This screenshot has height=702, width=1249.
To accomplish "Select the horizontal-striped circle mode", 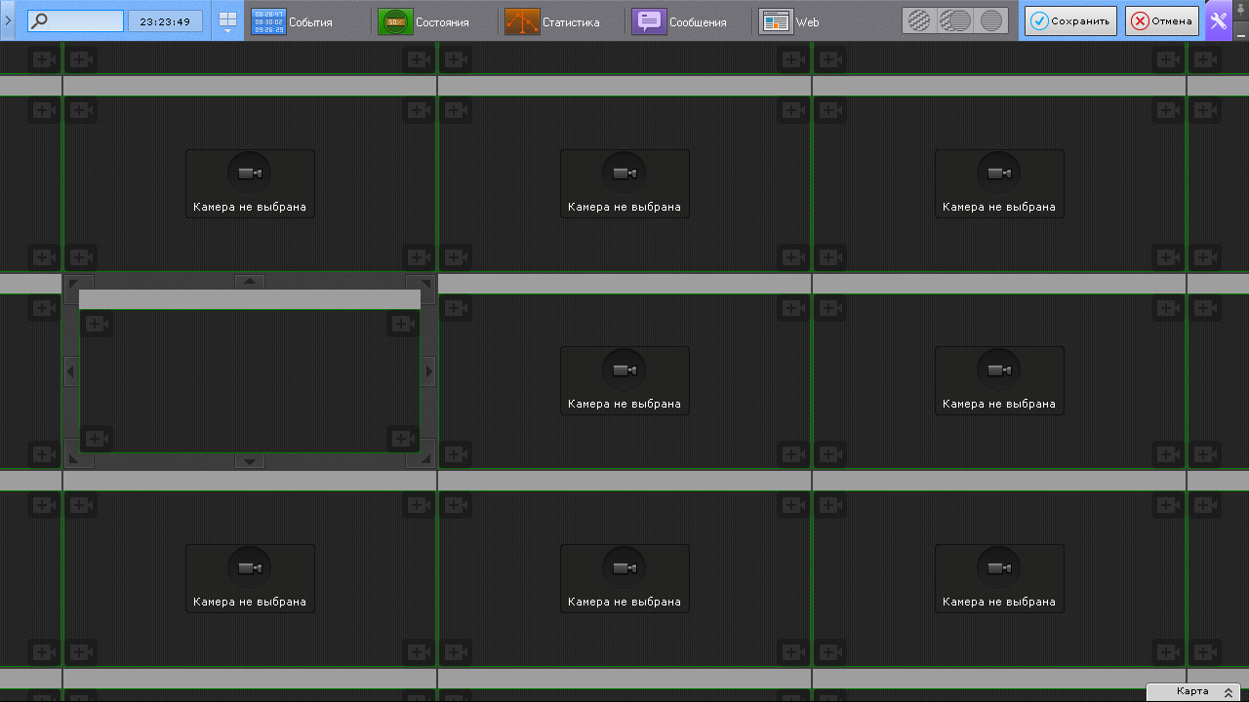I will click(x=991, y=20).
